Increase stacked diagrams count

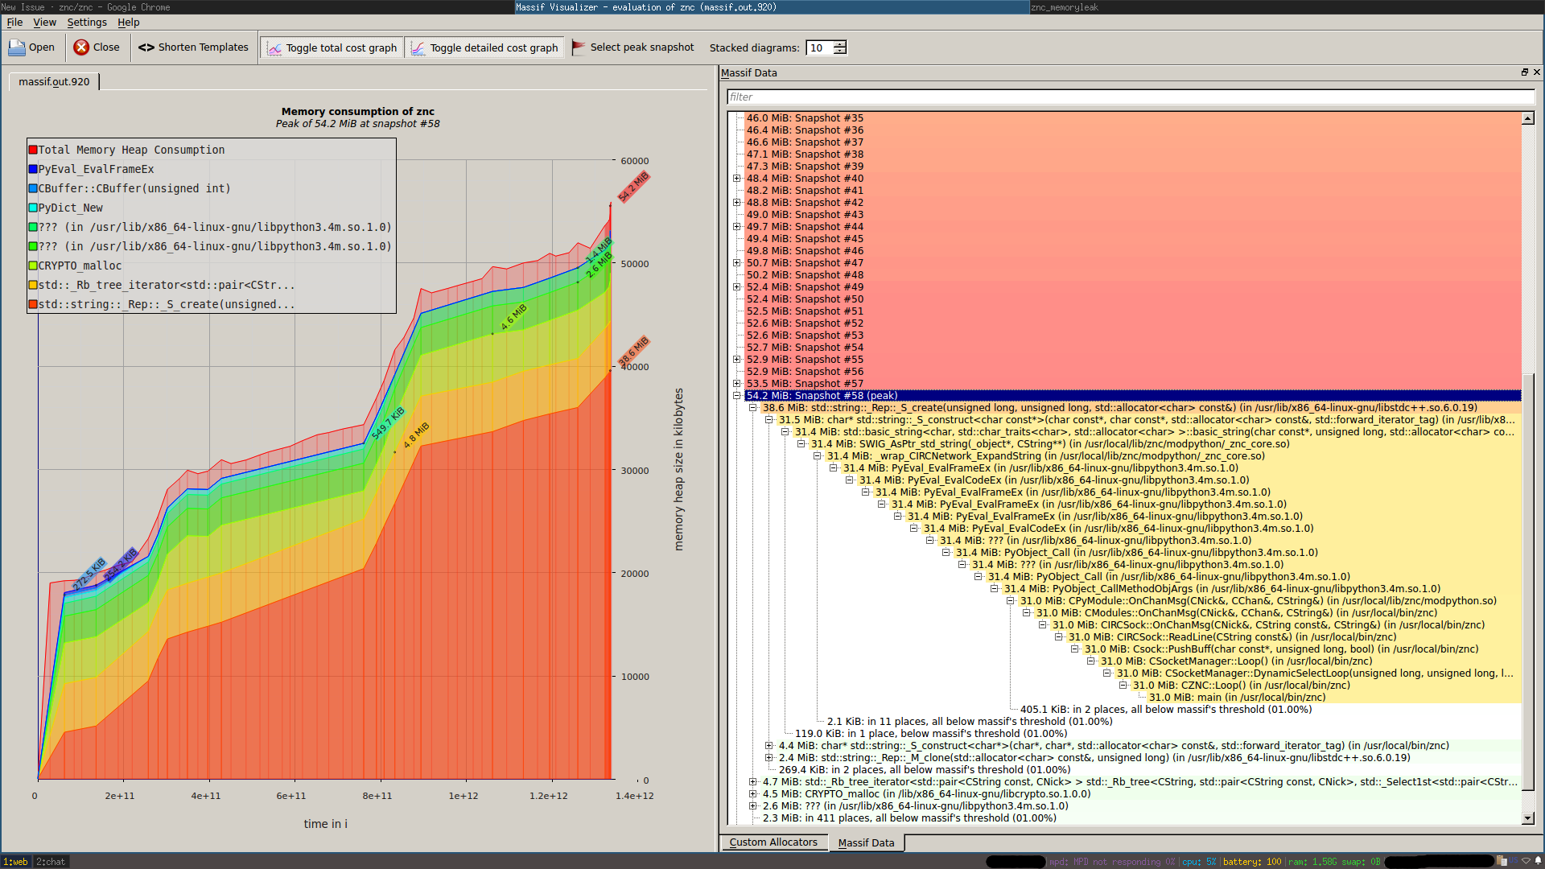(840, 43)
